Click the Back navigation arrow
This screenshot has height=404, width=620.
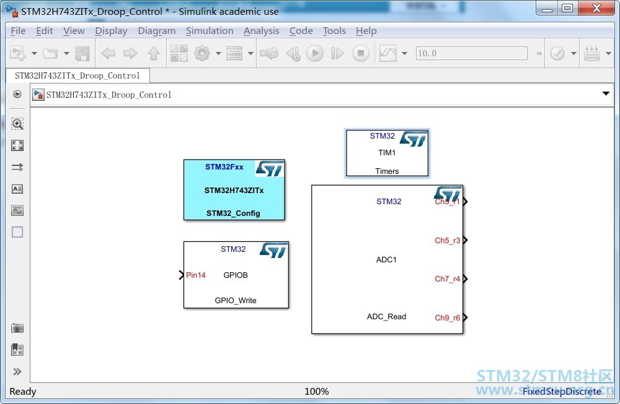coord(107,53)
